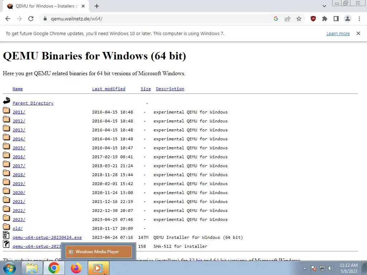Open the 2021/ folder link
Screen dimensions: 367x275
(19, 202)
